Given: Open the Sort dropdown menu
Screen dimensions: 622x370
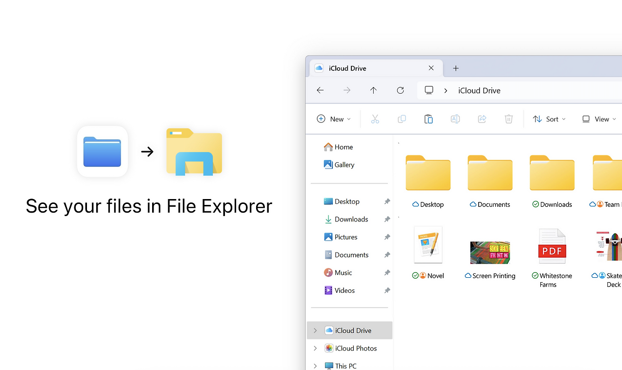Looking at the screenshot, I should pyautogui.click(x=549, y=119).
